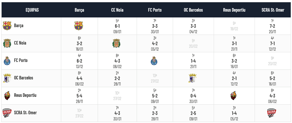The width and height of the screenshot is (292, 123).
Task: Click the Barça crest in the diagonal cell
Action: tap(79, 26)
